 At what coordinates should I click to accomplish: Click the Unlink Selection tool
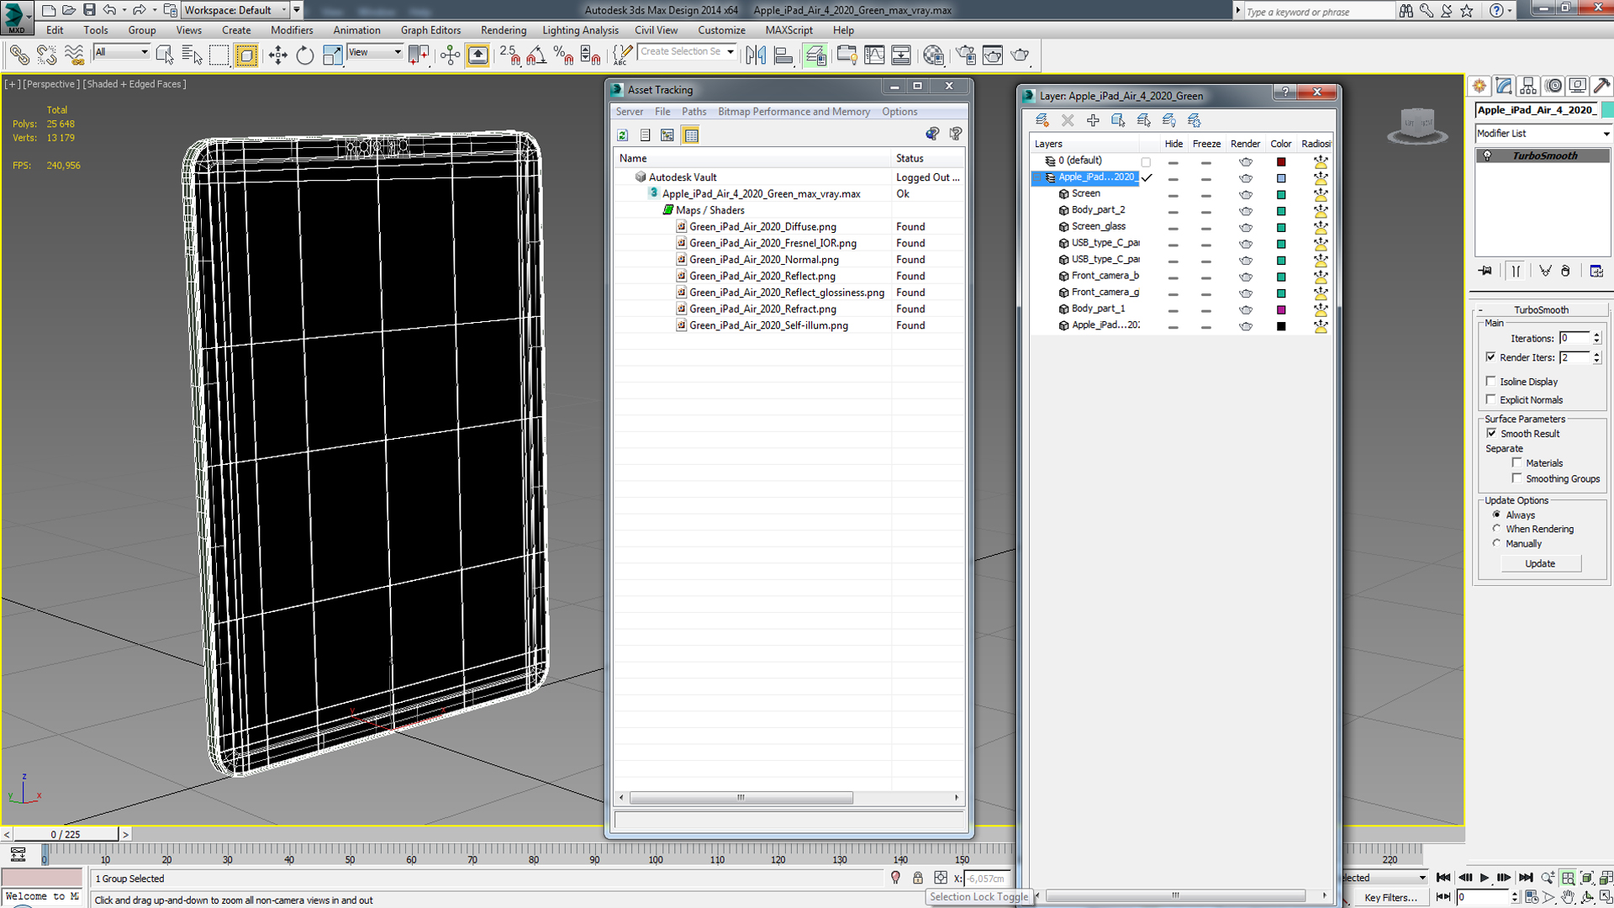[46, 55]
